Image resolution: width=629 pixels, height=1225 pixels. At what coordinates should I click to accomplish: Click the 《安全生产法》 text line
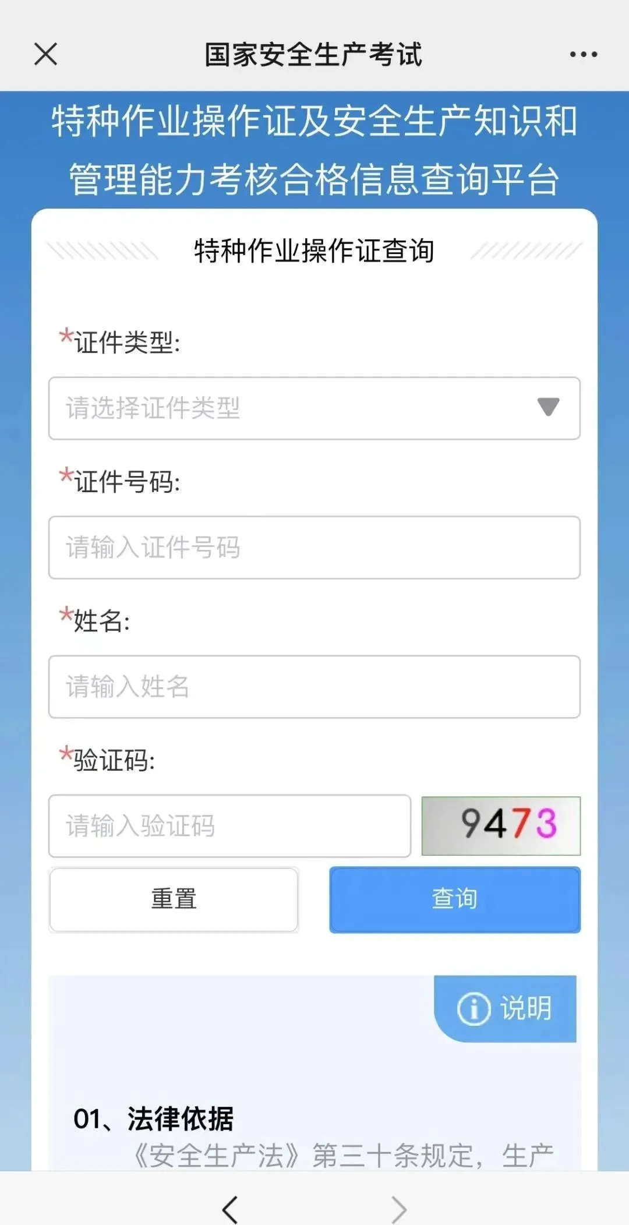click(344, 1156)
